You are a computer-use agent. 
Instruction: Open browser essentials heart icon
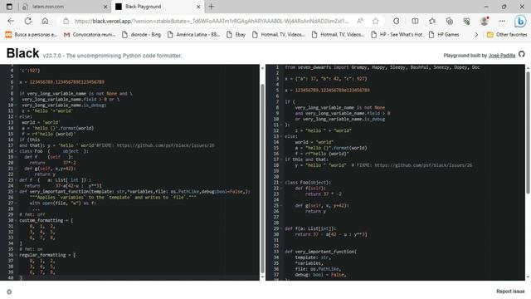[x=466, y=21]
